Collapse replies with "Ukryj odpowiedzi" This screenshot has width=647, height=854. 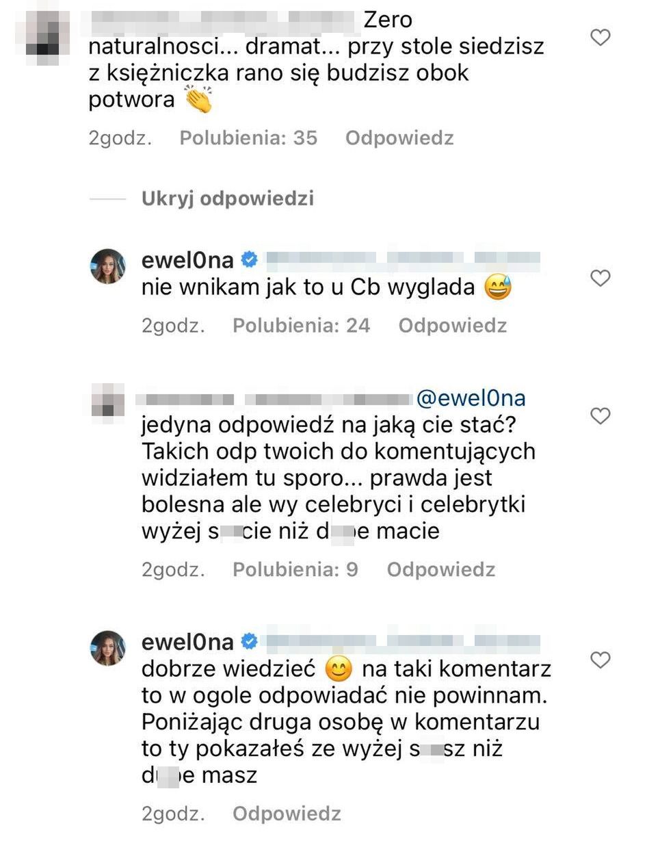pos(227,198)
